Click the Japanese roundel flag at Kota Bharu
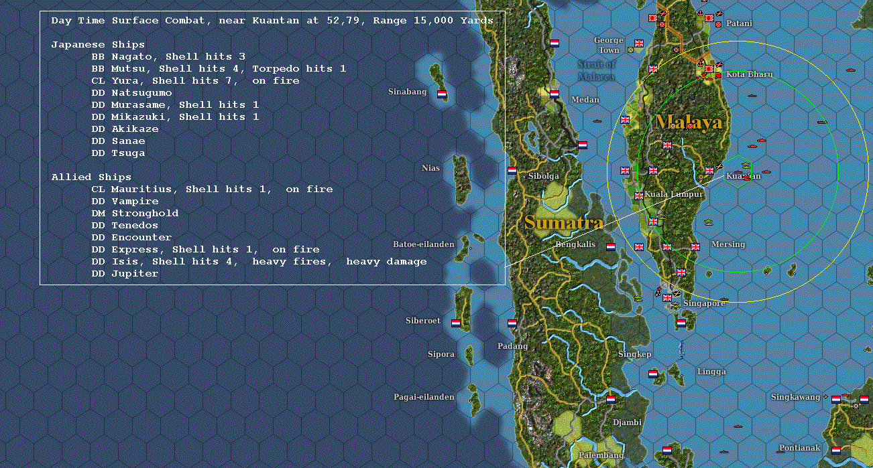The height and width of the screenshot is (468, 873). click(x=709, y=68)
